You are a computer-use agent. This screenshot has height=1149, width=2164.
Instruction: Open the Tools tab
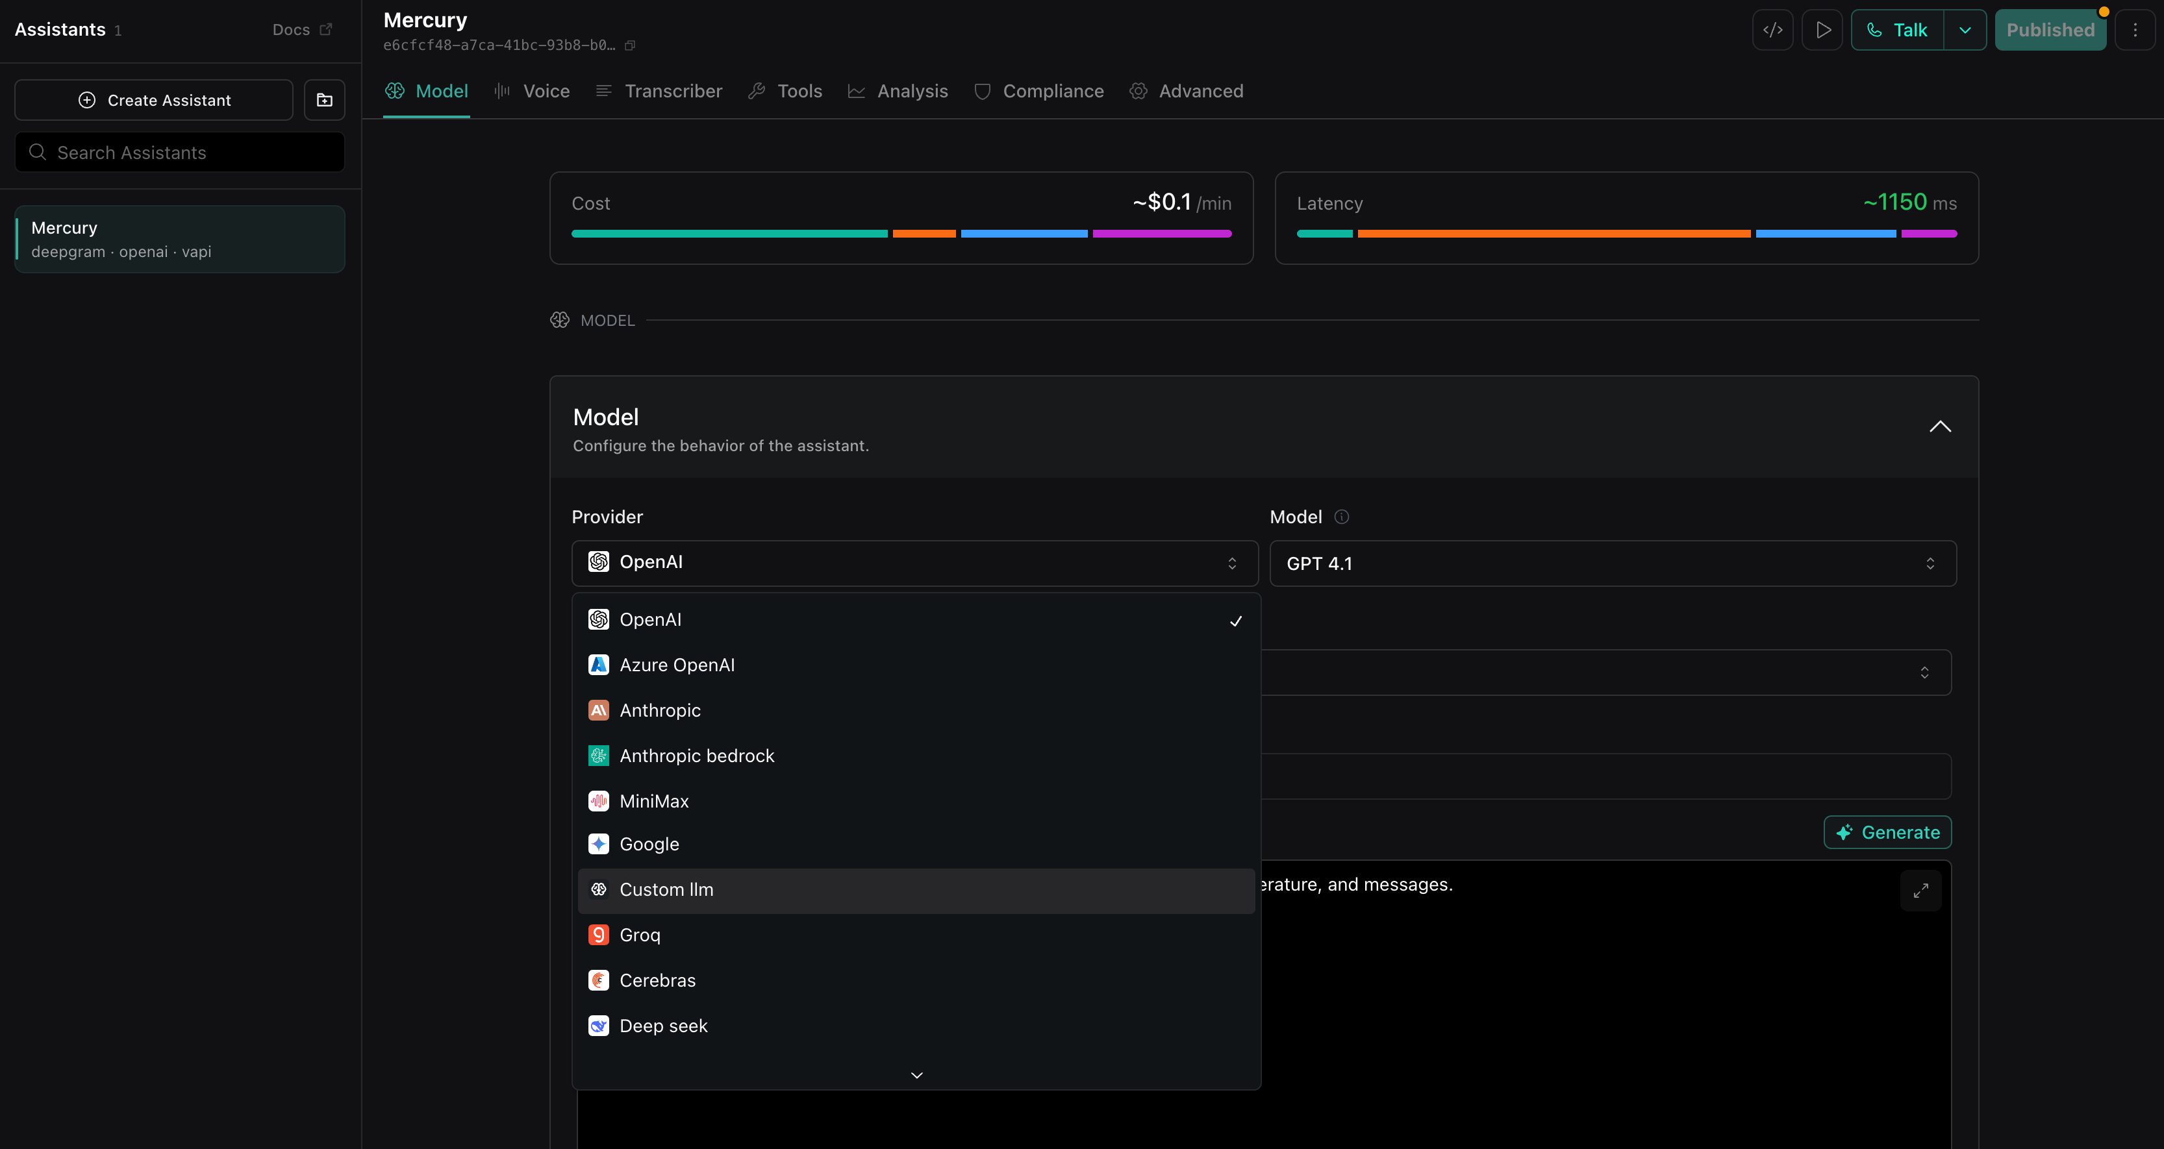click(x=785, y=91)
